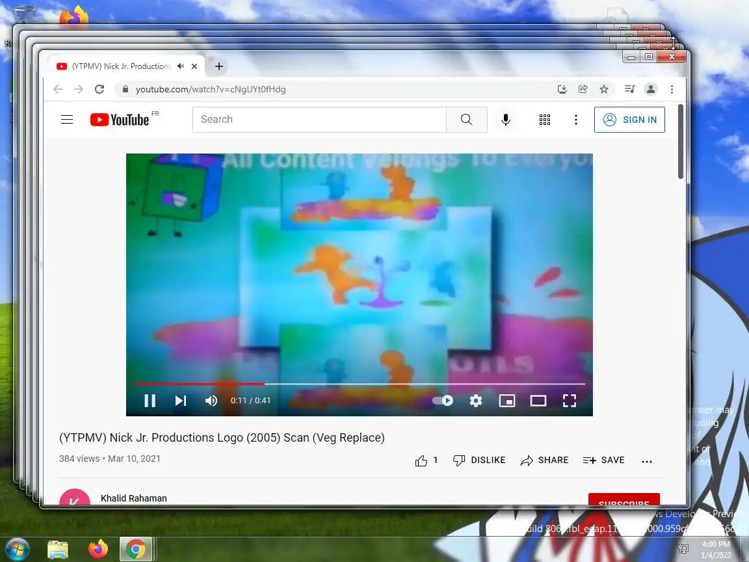This screenshot has width=749, height=562.
Task: Go back in Chrome
Action: click(58, 89)
